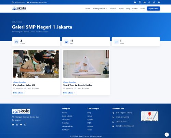This screenshot has height=138, width=171.
Task: Click the skola logo in header
Action: (19, 9)
